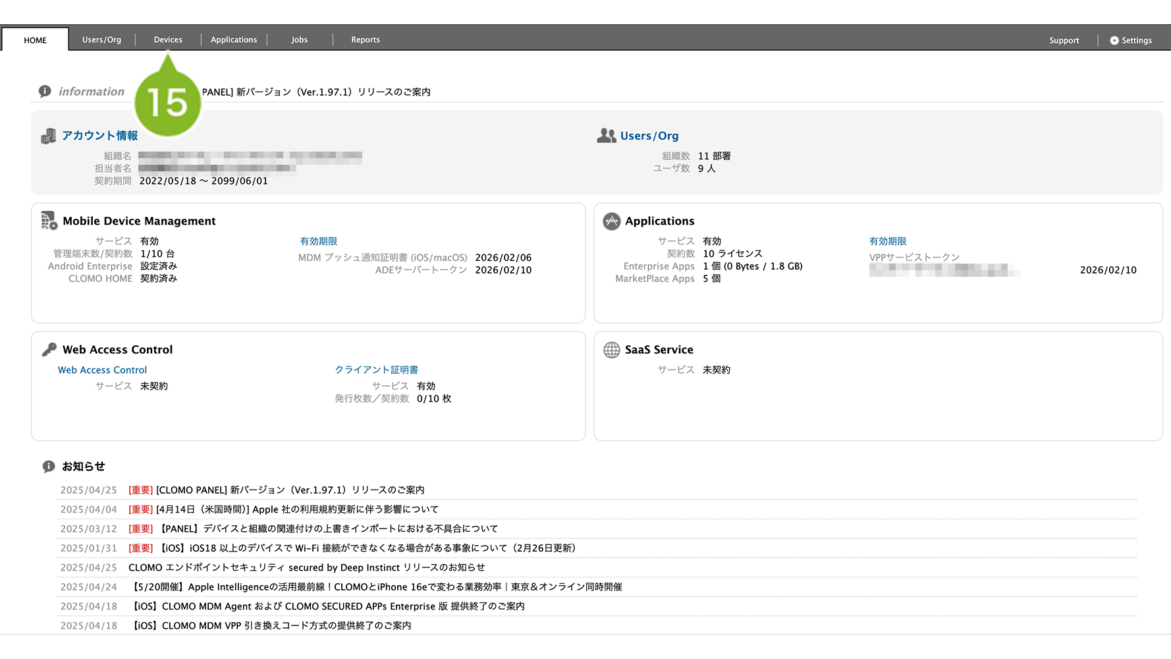Viewport: 1171px width, 659px height.
Task: Click the contract period 2022/05/18 ～ 2099/06/01
Action: click(204, 181)
